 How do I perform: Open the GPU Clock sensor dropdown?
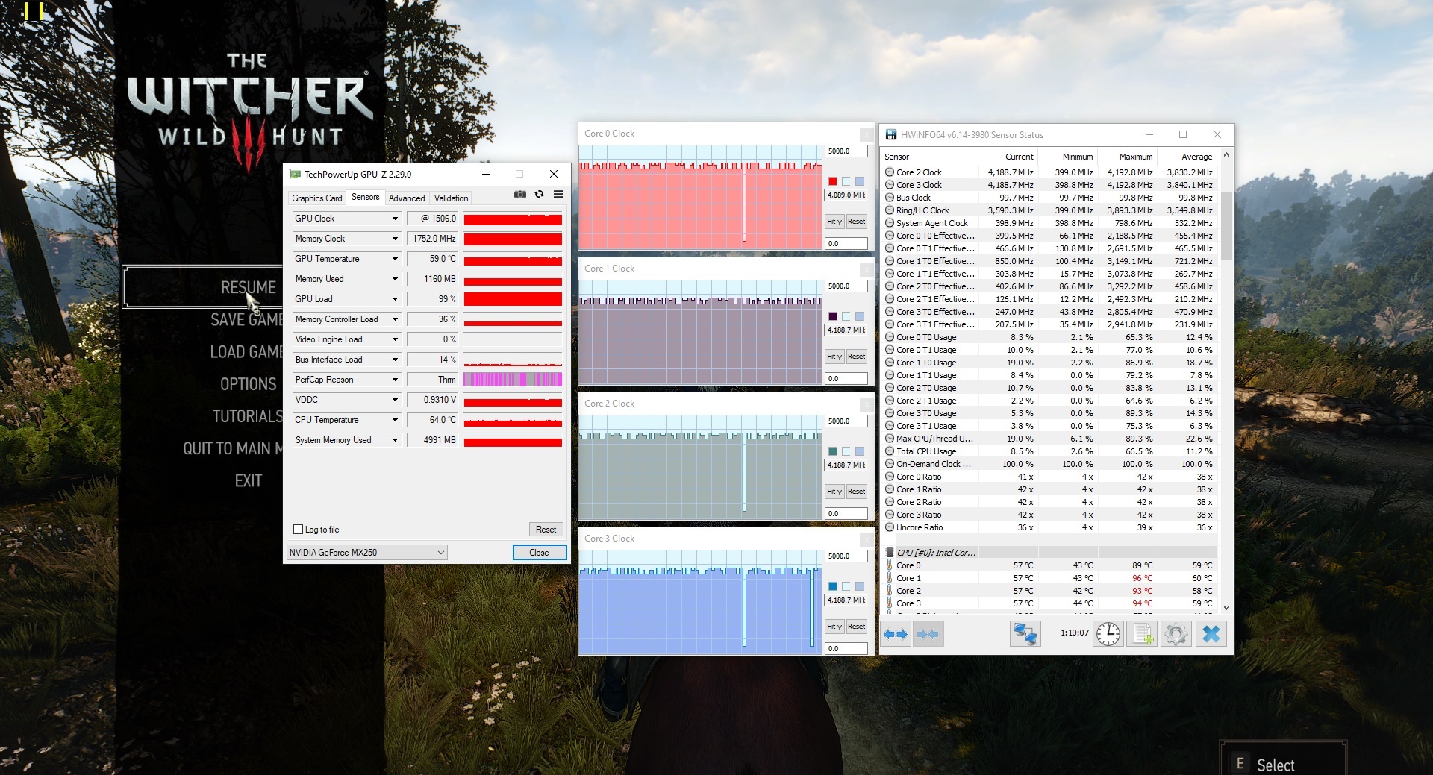(x=395, y=219)
